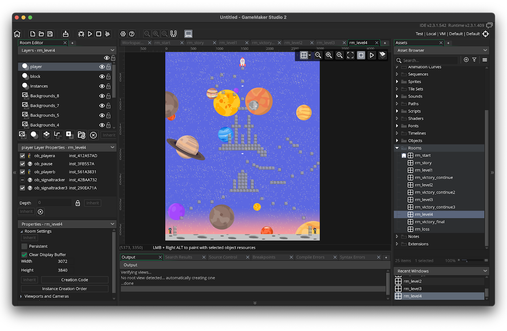Create a new layer folder
The width and height of the screenshot is (507, 331).
click(81, 135)
